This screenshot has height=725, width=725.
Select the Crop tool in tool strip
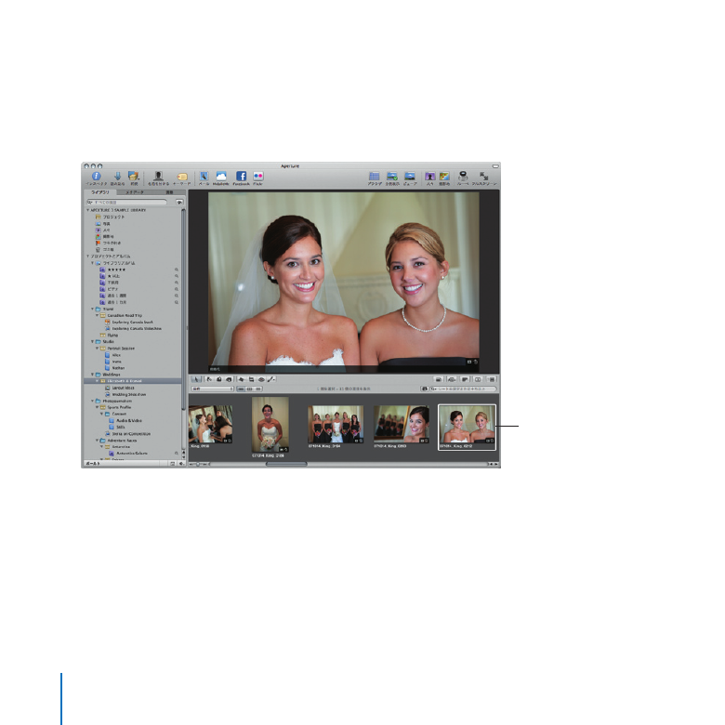coord(251,379)
